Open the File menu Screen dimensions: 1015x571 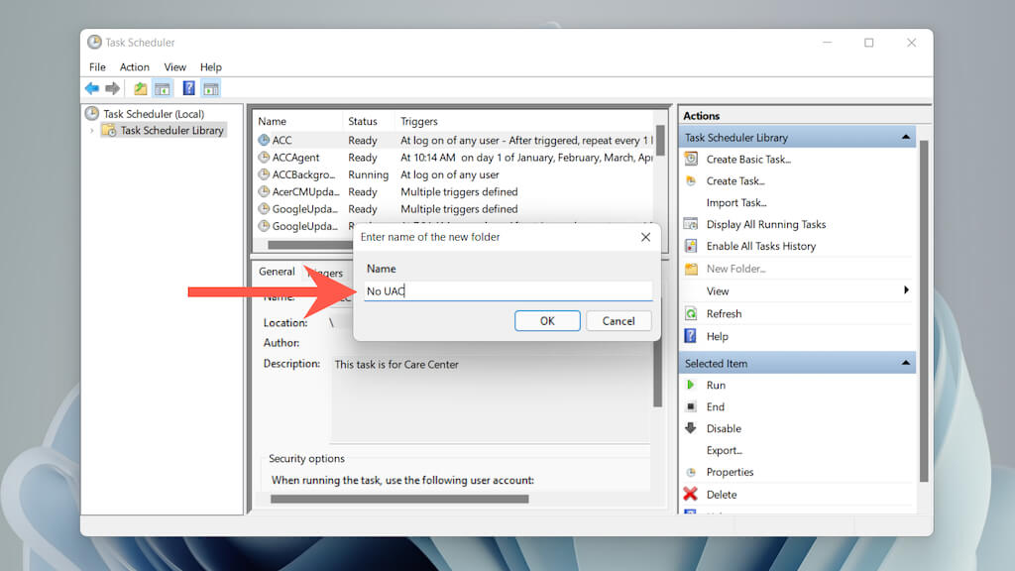(97, 66)
